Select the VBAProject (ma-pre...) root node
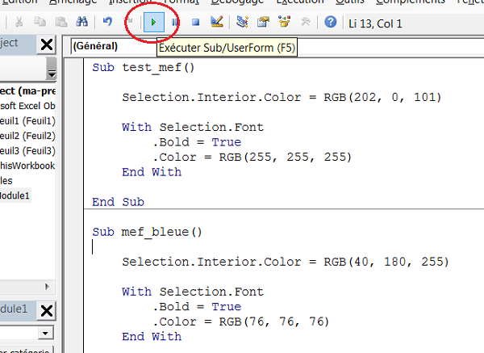 (27, 91)
